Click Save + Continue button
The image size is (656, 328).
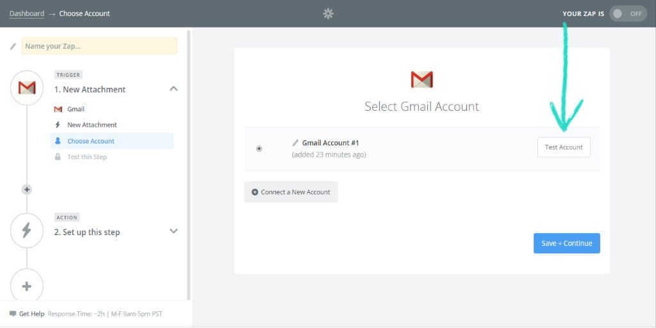point(567,243)
